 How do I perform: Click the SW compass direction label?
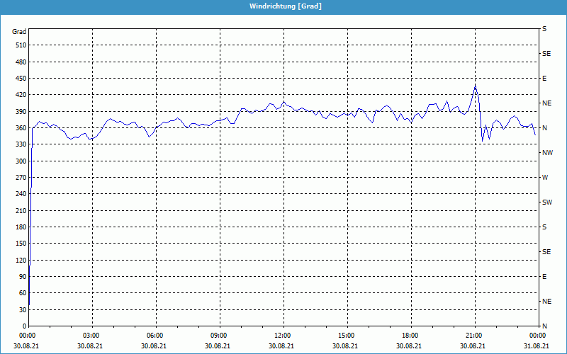point(546,202)
